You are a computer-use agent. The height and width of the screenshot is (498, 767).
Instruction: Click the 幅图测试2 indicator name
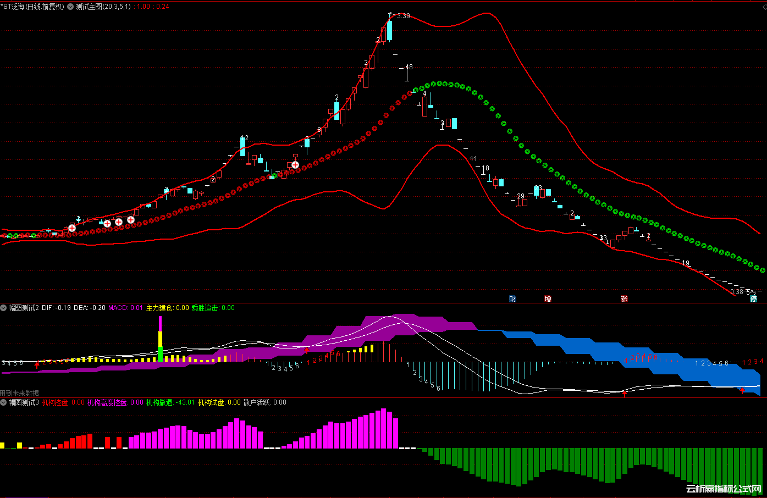(24, 308)
